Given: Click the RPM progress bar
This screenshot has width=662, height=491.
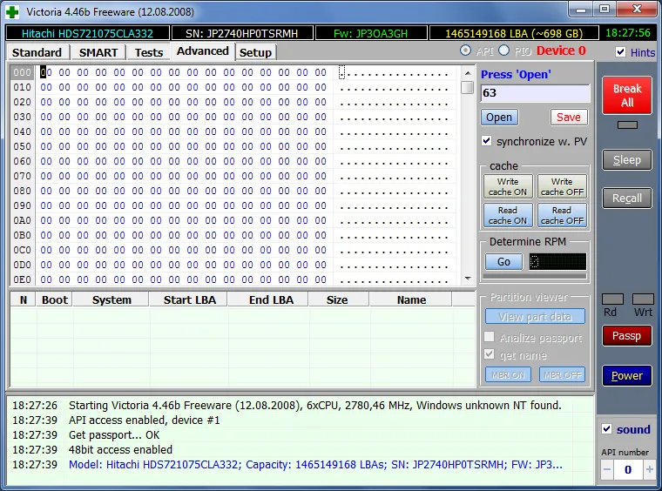Looking at the screenshot, I should coord(535,276).
